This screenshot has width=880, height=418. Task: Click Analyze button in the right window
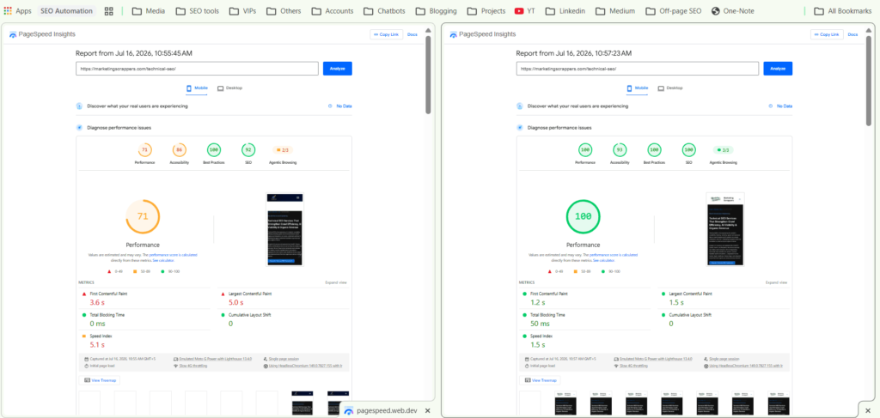tap(778, 69)
